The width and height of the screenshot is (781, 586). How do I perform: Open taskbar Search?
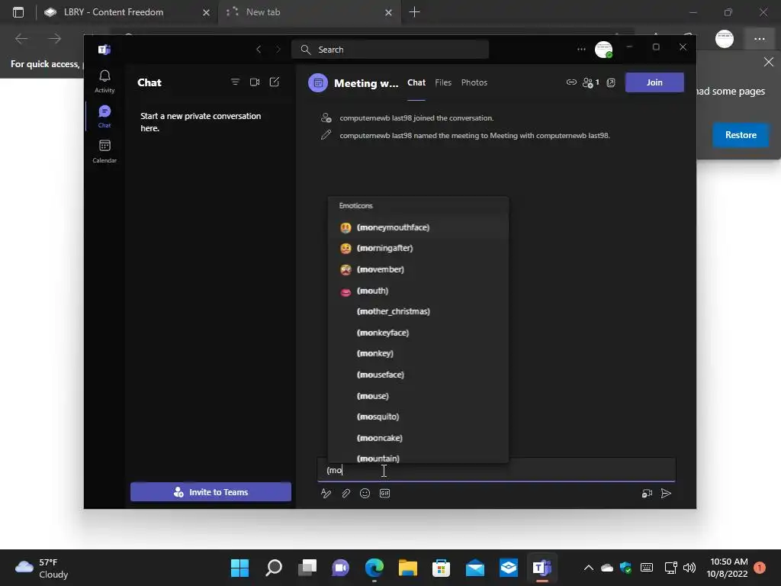(274, 568)
